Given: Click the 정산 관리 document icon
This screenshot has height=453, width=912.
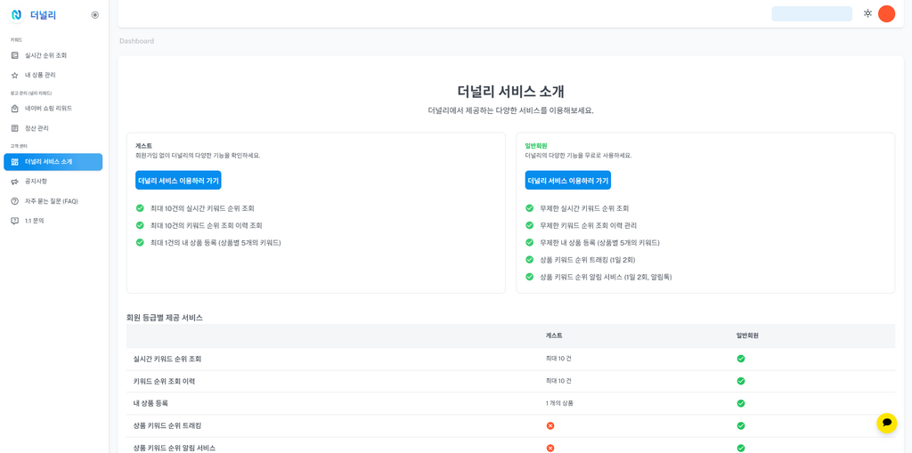Looking at the screenshot, I should tap(14, 128).
